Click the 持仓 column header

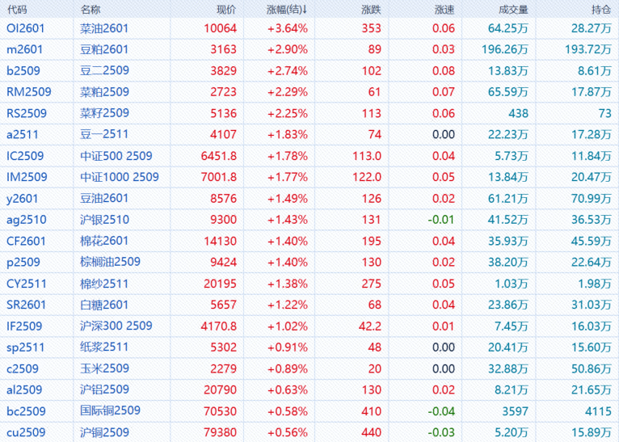click(600, 10)
